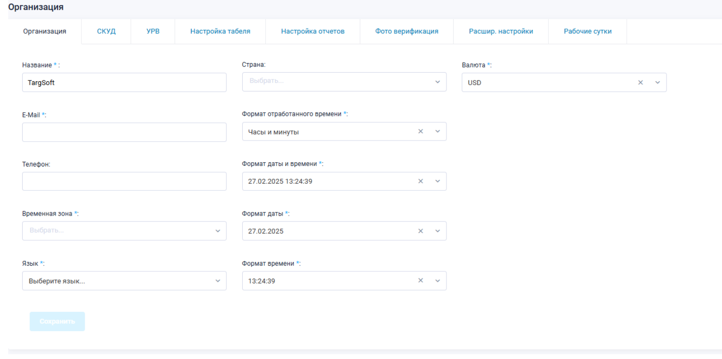The image size is (722, 359).
Task: Open the Страна country dropdown
Action: [344, 82]
